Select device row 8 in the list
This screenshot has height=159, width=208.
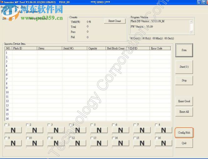point(88,83)
